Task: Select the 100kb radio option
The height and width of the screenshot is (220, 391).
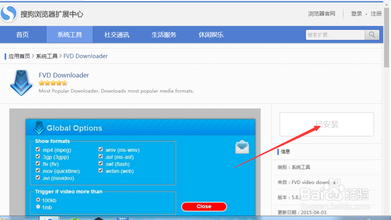Action: [38, 200]
